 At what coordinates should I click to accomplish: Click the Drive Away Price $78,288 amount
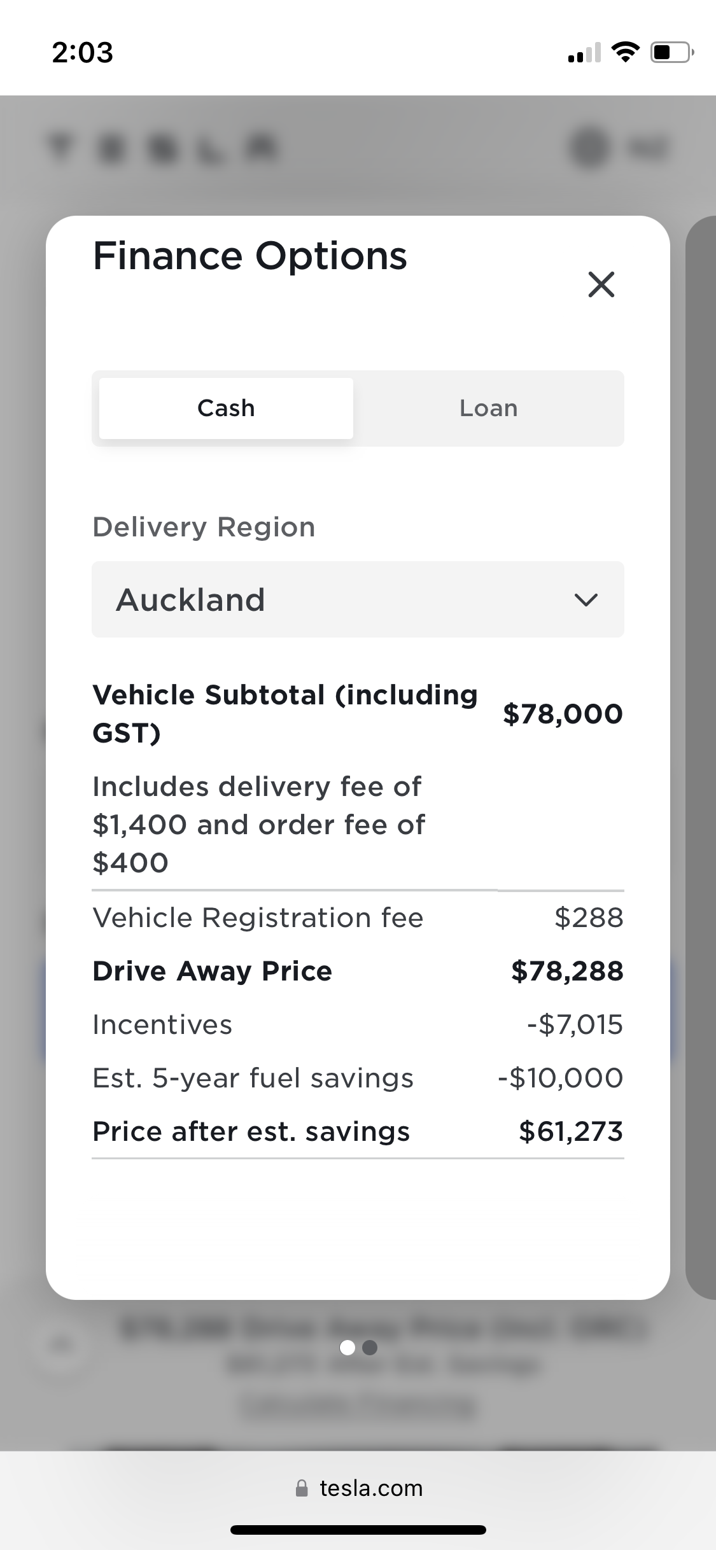click(x=567, y=971)
